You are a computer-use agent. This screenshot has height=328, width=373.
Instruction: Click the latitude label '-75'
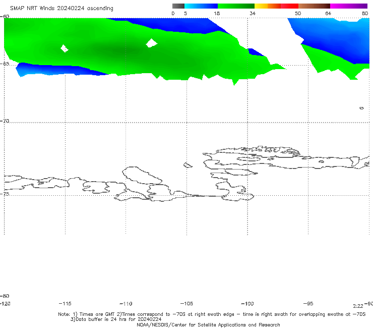[5, 194]
